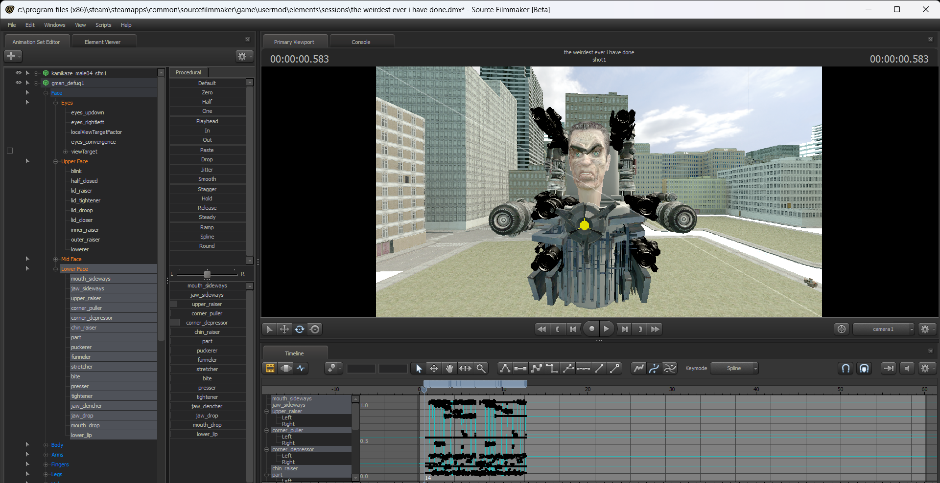The height and width of the screenshot is (483, 940).
Task: Set flat tangents on keys
Action: [x=521, y=368]
